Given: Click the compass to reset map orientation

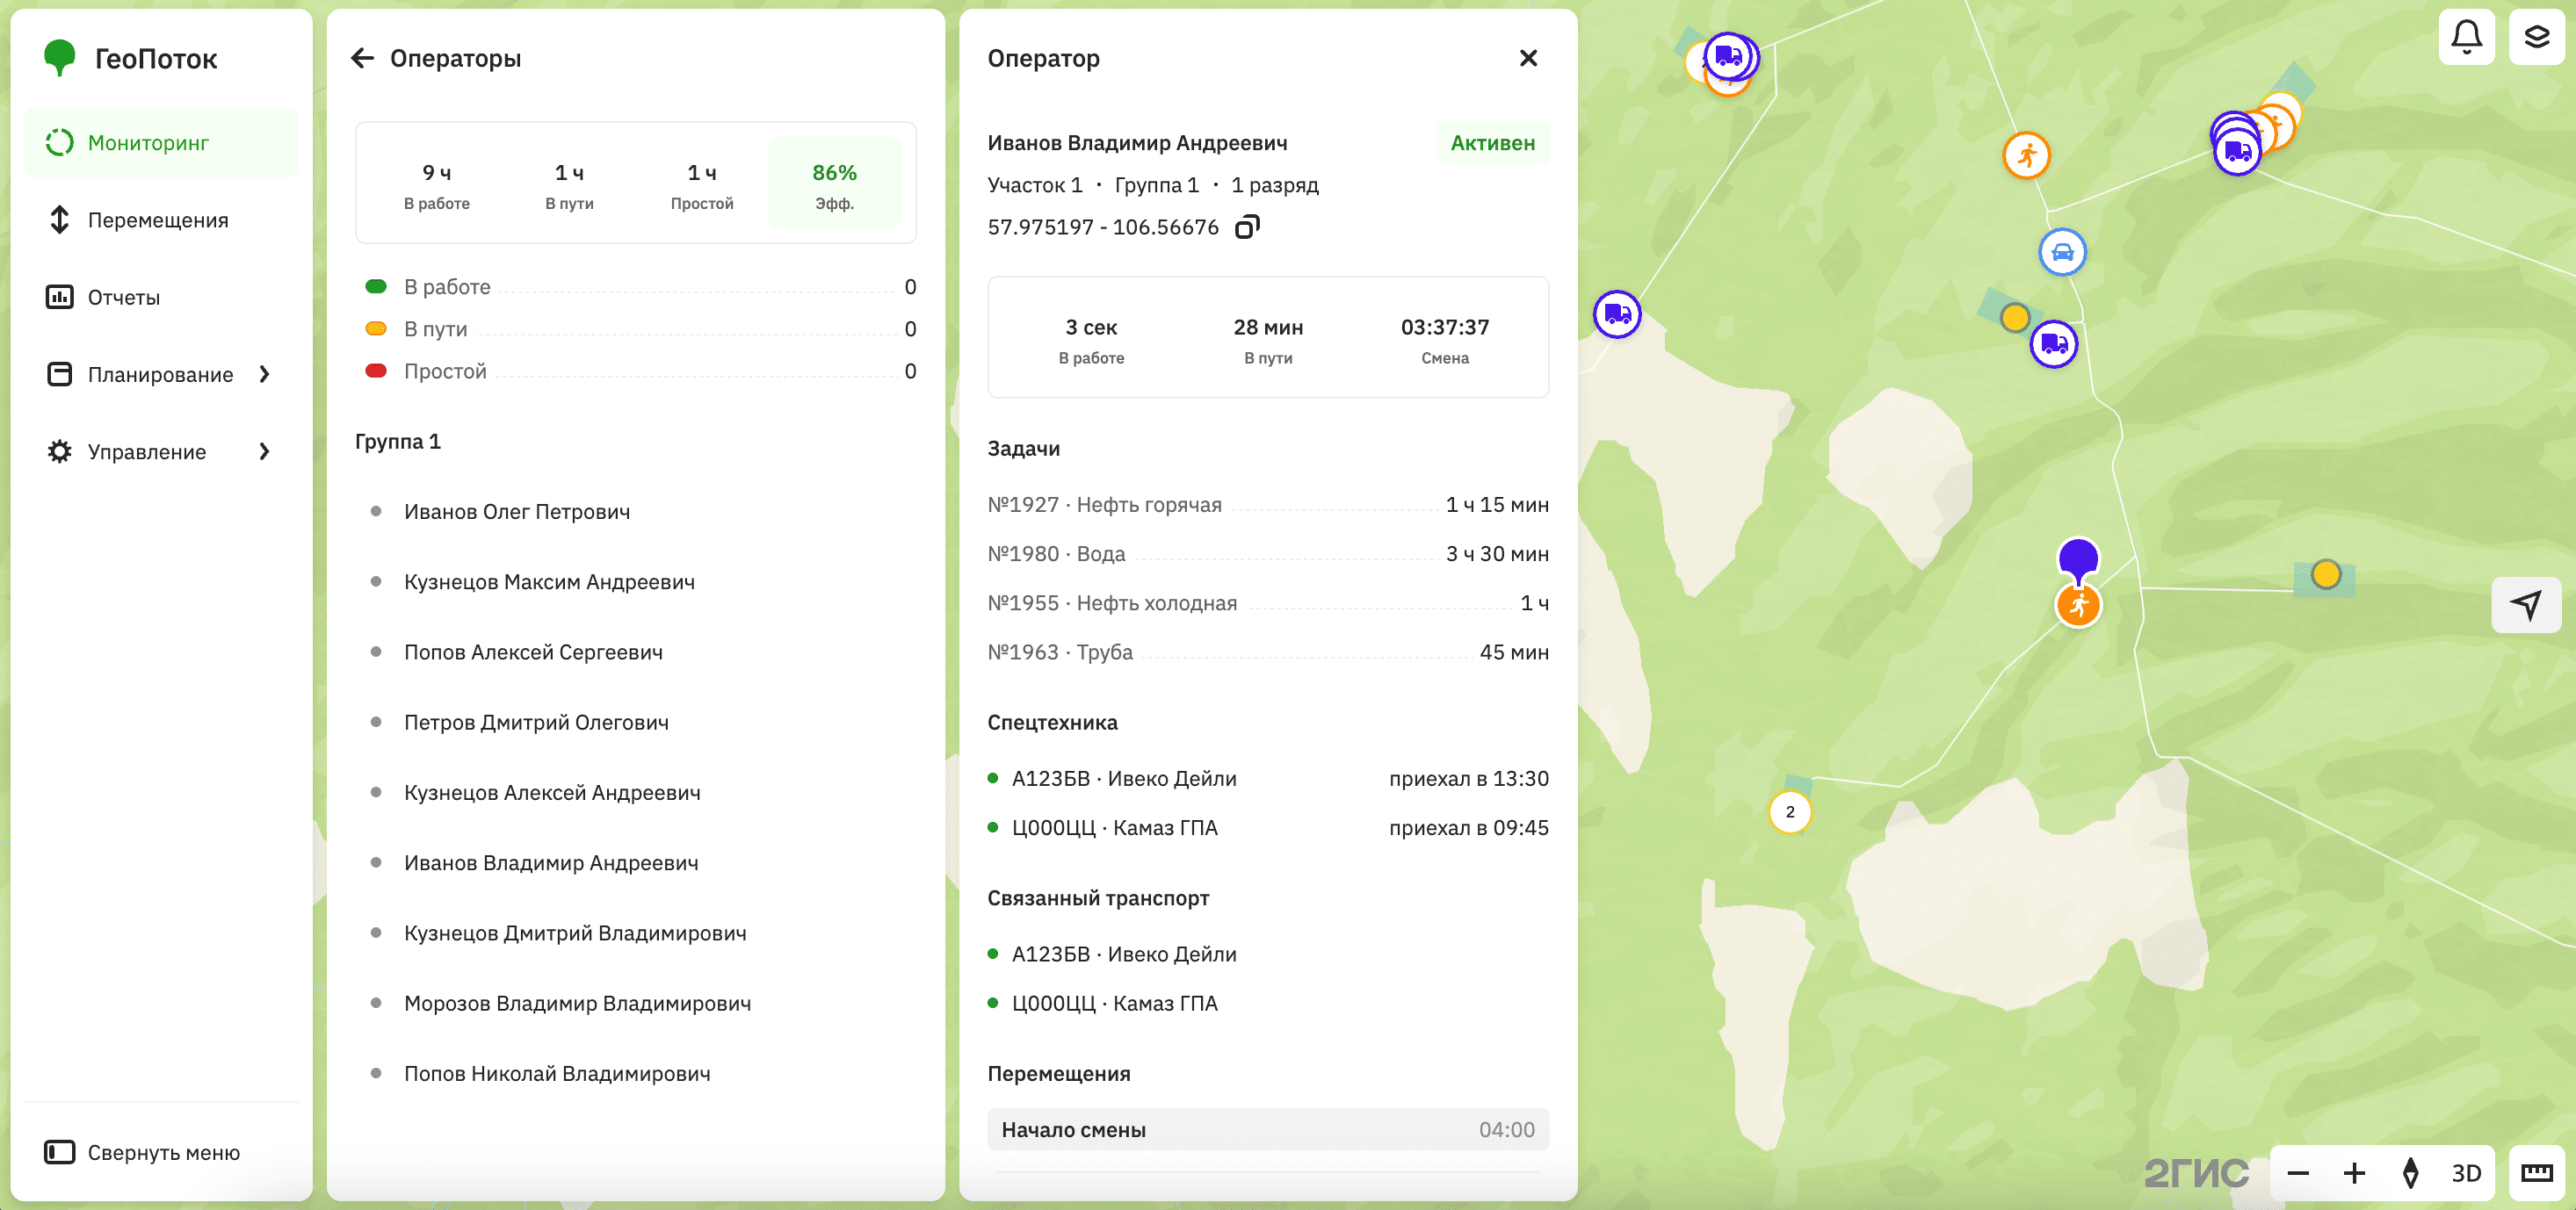Looking at the screenshot, I should (2409, 1173).
